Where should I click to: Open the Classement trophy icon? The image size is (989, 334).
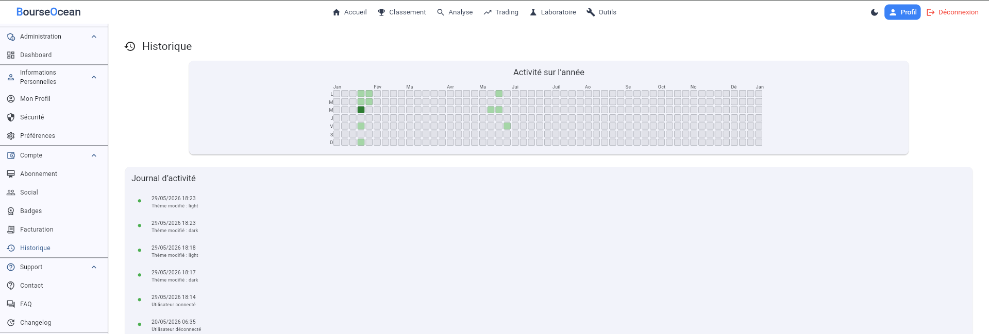(x=381, y=12)
